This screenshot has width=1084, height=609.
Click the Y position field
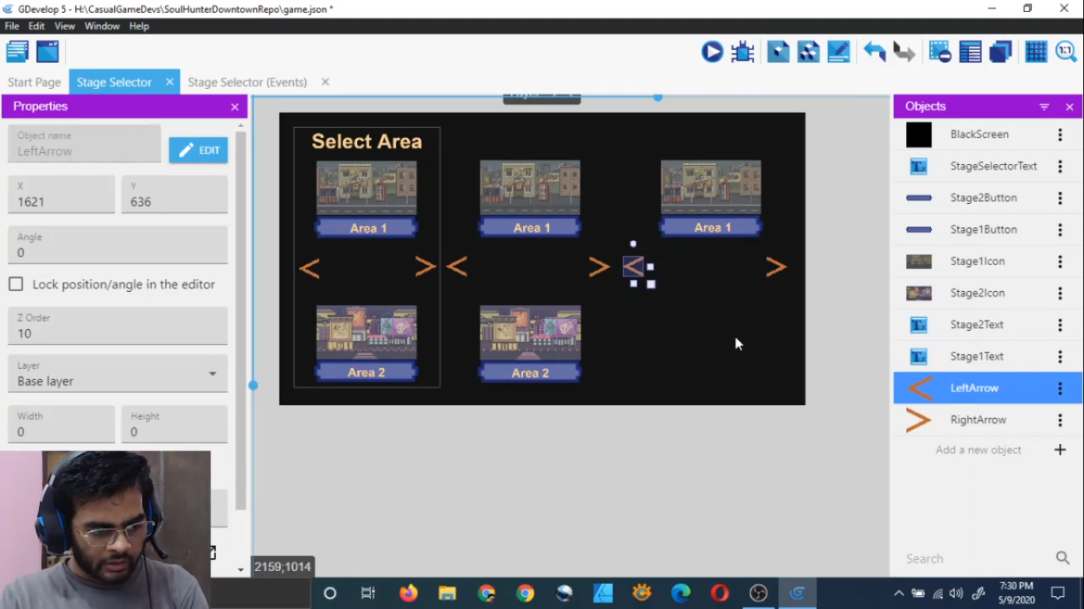[x=175, y=194]
